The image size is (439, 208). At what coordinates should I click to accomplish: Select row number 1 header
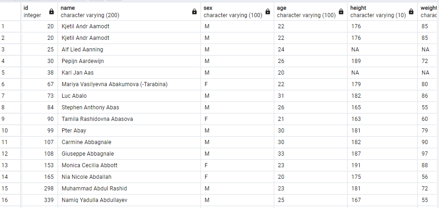click(10, 26)
